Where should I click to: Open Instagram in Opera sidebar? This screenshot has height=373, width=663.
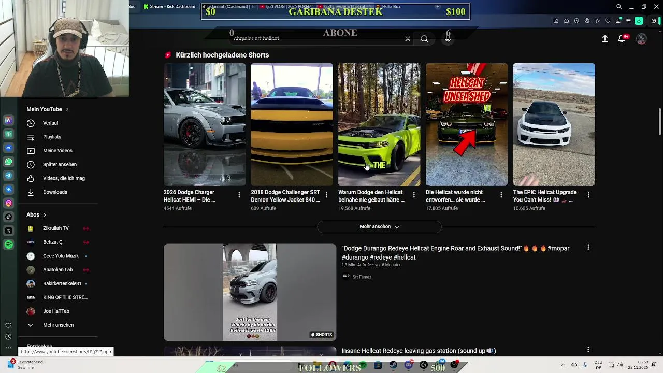[x=8, y=204]
